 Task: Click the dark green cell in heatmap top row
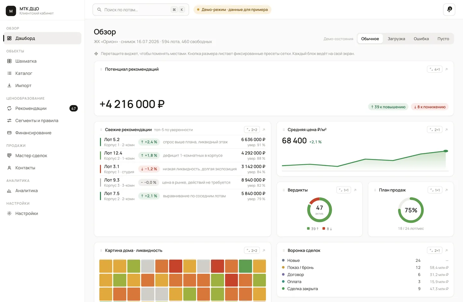click(x=245, y=266)
